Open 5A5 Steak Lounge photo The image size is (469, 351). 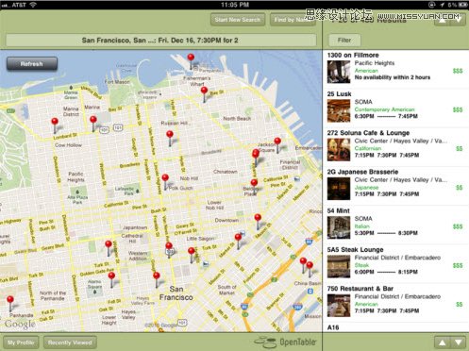(x=339, y=266)
